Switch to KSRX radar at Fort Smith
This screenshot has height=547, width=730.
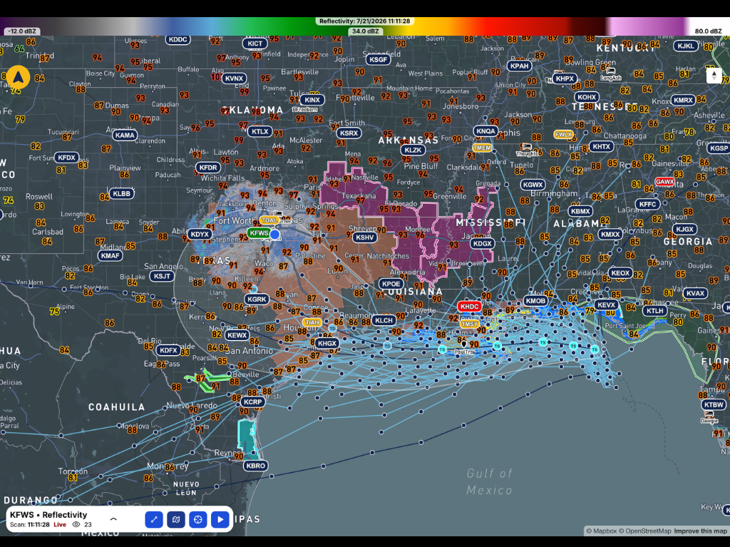(x=349, y=133)
